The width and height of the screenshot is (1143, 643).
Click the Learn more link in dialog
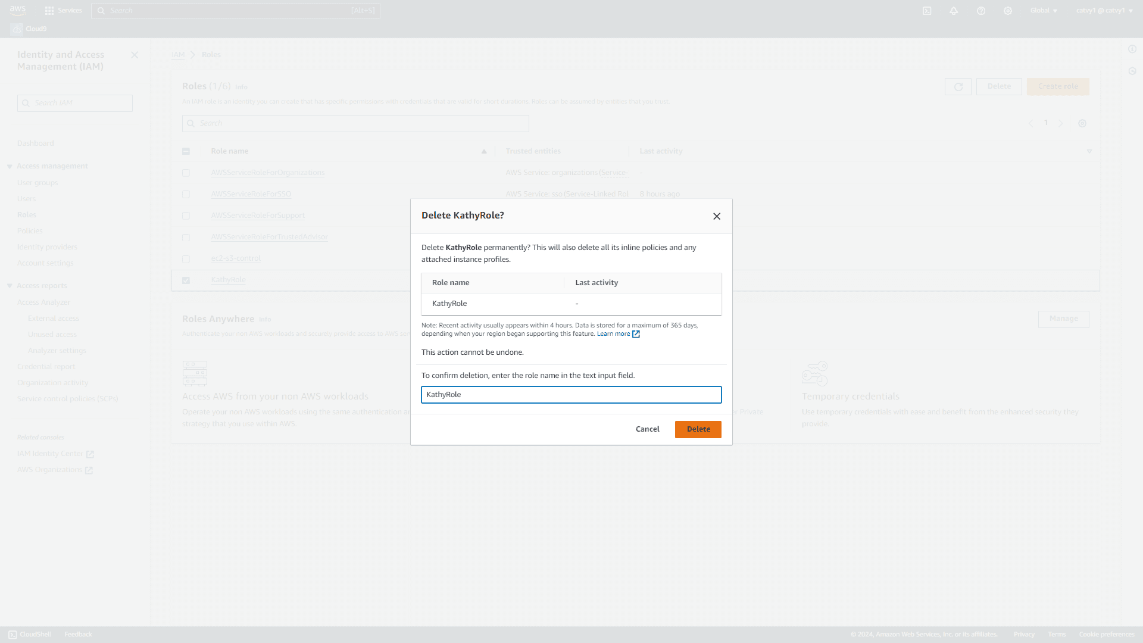click(x=614, y=333)
